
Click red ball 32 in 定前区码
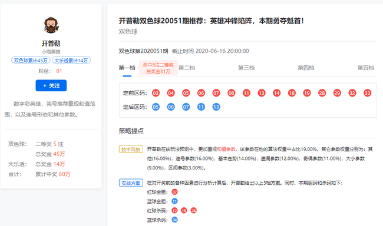pyautogui.click(x=352, y=93)
